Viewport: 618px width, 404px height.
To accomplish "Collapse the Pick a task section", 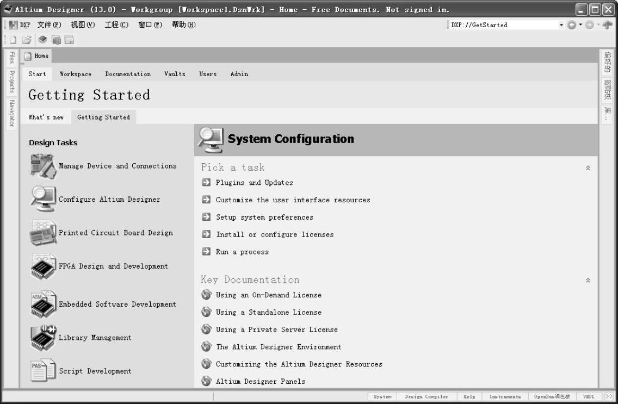I will [588, 167].
